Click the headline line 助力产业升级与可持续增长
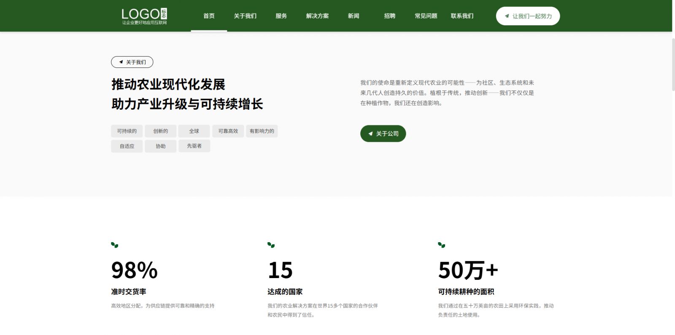Image resolution: width=675 pixels, height=335 pixels. pyautogui.click(x=187, y=104)
